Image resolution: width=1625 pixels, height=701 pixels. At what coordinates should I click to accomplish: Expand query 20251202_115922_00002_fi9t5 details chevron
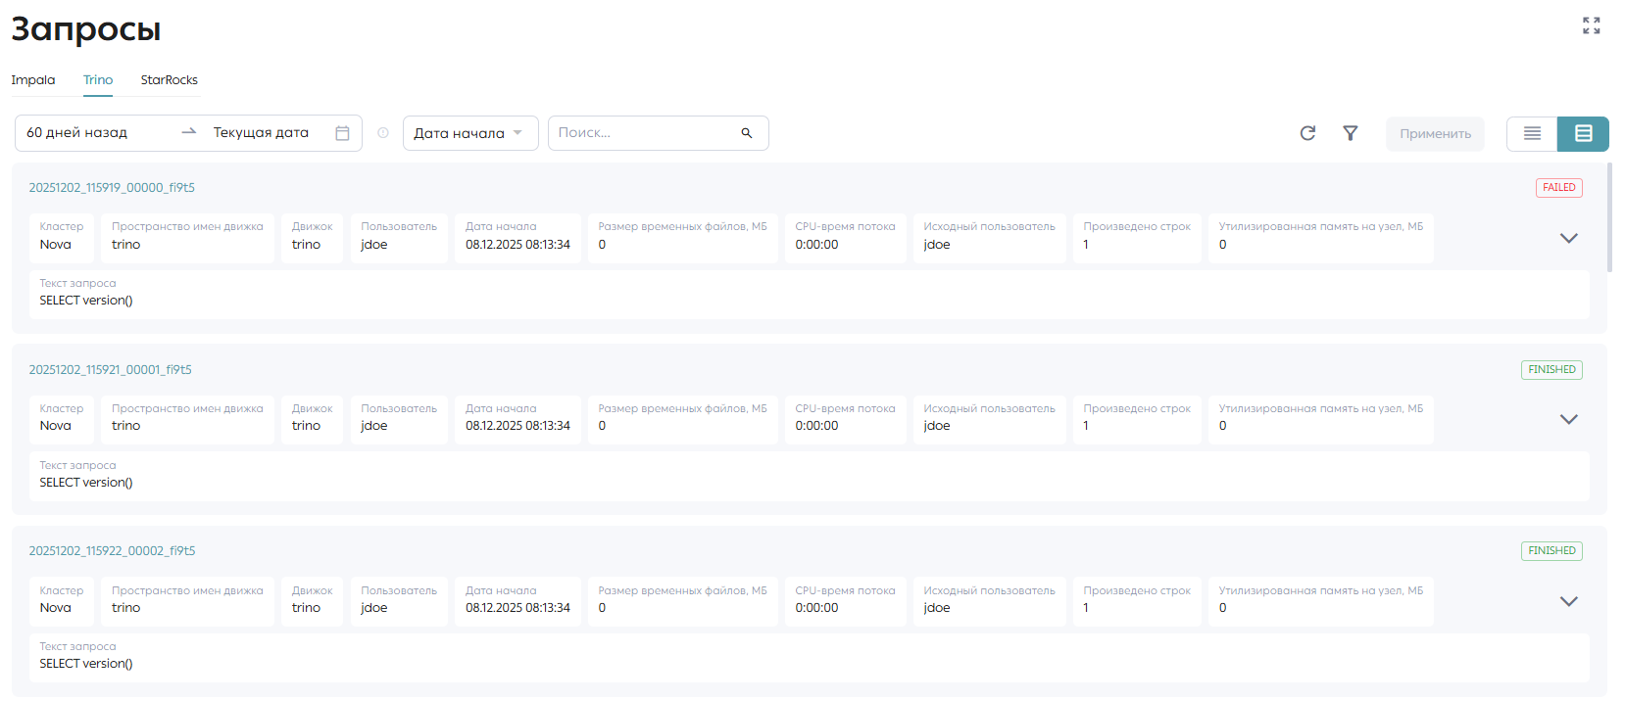pos(1568,601)
